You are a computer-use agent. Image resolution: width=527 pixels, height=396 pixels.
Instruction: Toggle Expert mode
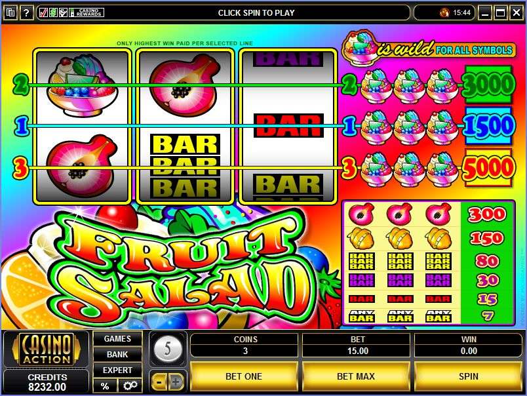coord(117,370)
